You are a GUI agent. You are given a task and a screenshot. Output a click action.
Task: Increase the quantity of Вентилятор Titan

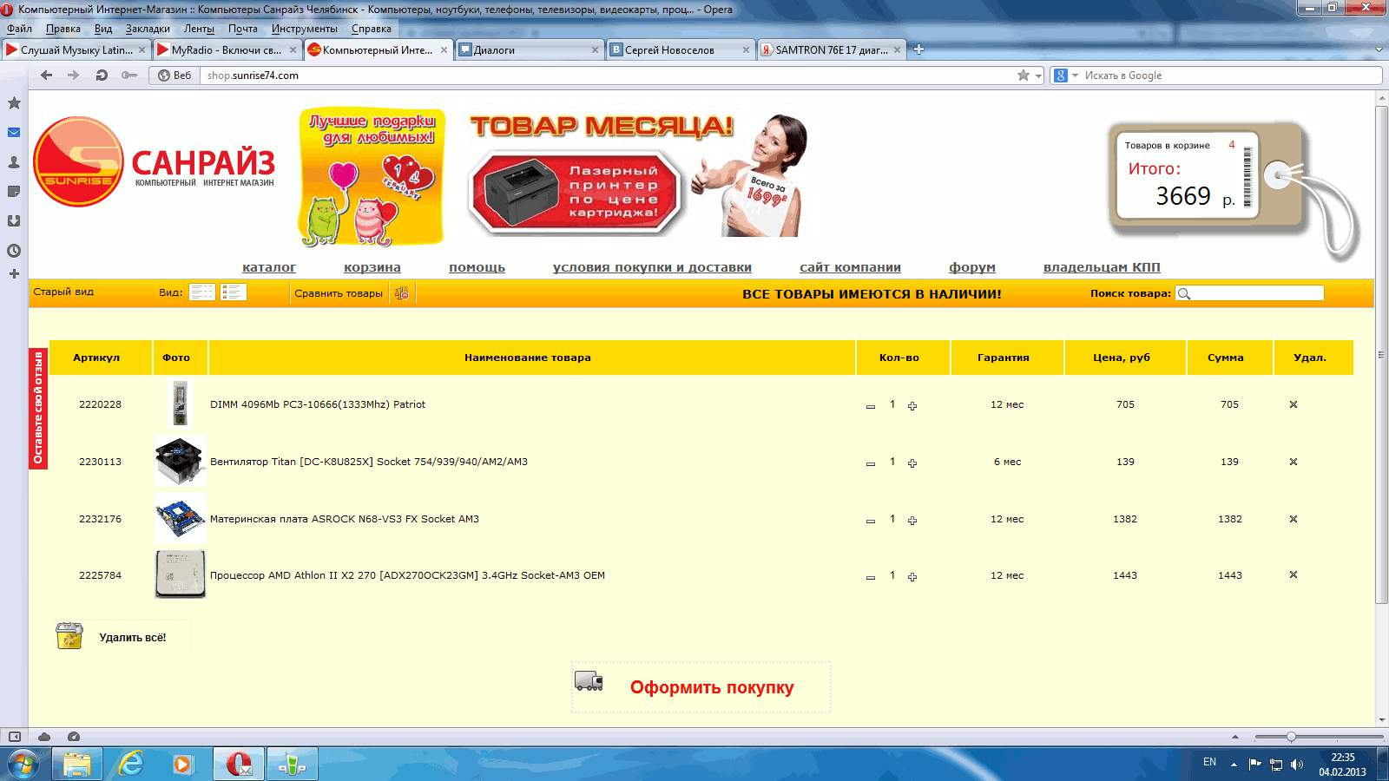(912, 463)
